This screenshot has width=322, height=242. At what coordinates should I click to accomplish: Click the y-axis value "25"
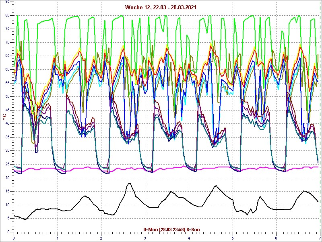click(7, 164)
